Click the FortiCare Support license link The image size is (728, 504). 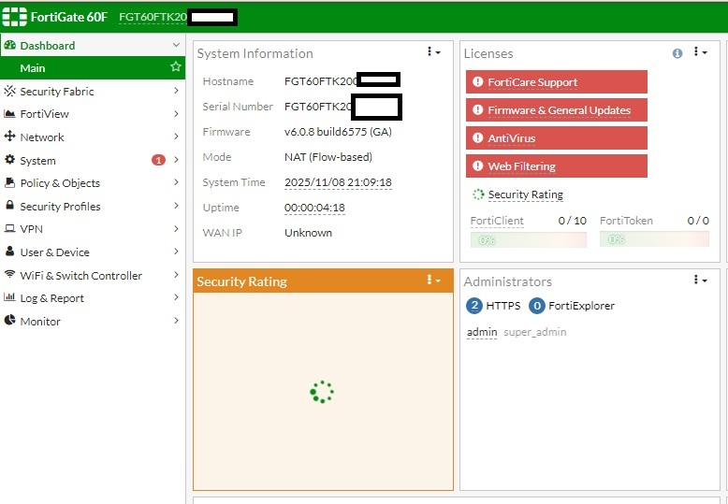532,82
